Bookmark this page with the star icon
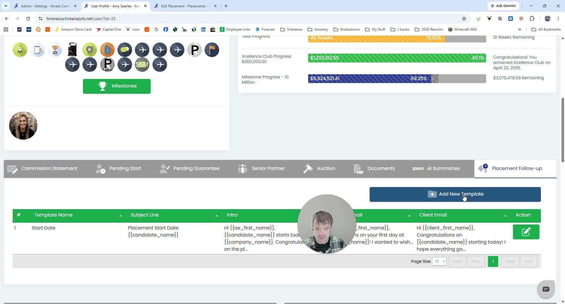Viewport: 565px width, 304px height. [x=464, y=19]
